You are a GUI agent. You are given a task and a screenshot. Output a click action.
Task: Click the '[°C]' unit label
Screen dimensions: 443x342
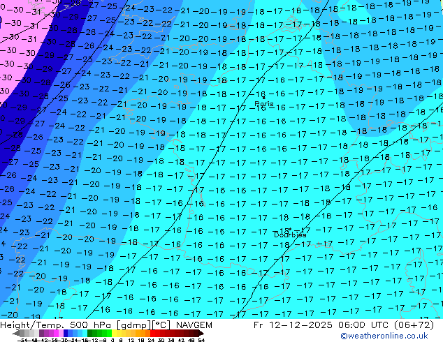point(161,325)
